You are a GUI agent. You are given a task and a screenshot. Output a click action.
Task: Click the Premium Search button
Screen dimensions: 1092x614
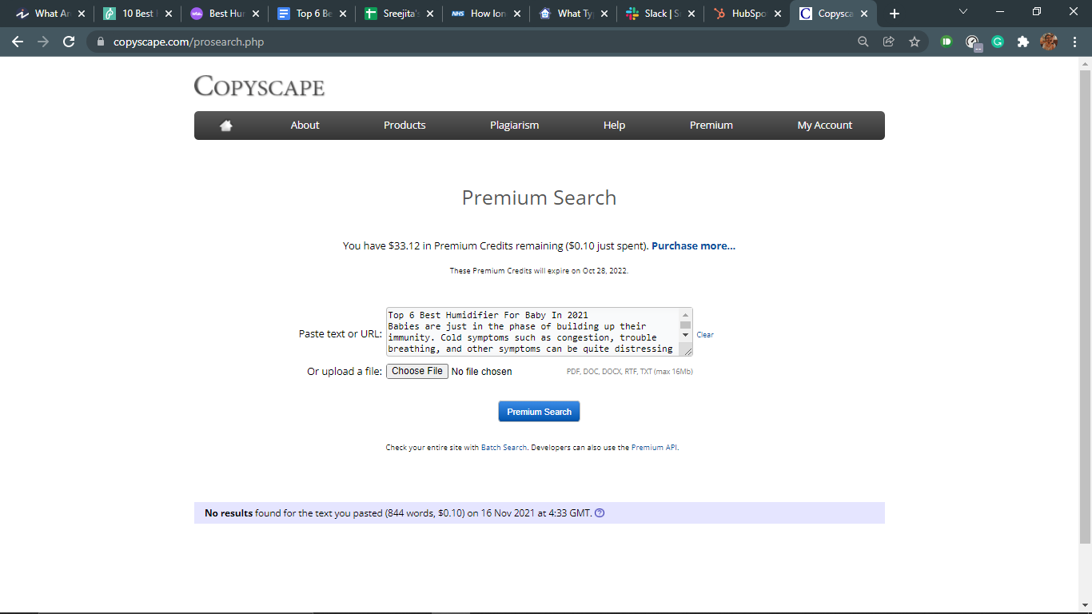[539, 412]
